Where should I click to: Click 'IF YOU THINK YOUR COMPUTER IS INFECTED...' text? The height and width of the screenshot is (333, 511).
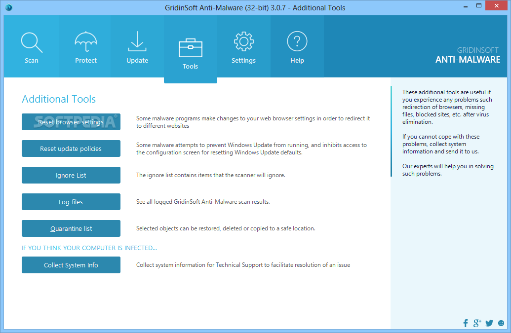(x=89, y=248)
